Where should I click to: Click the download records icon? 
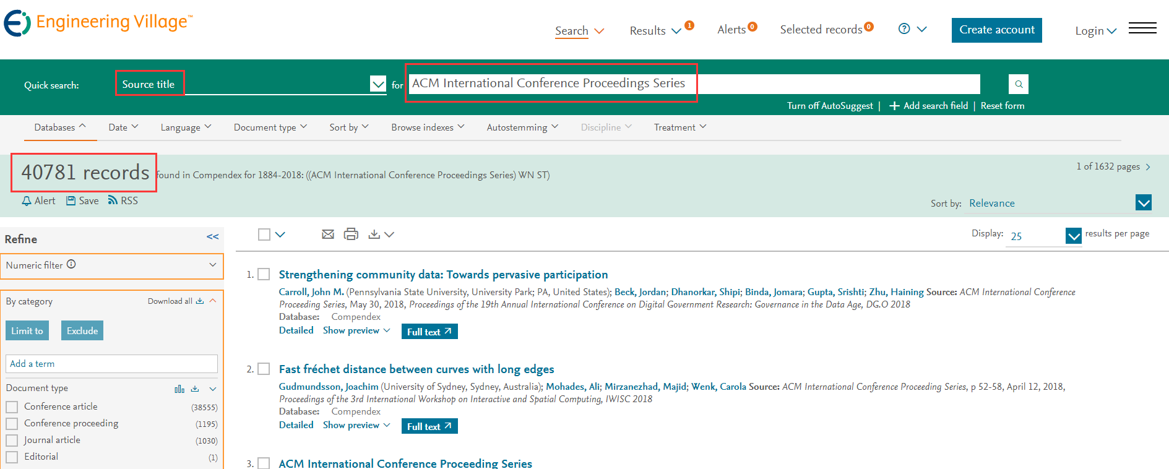(374, 234)
